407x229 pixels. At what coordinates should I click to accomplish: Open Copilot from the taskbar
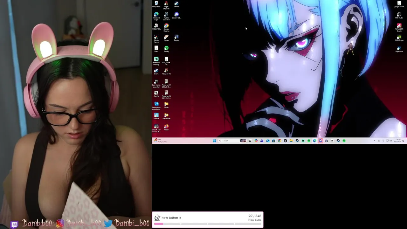[x=256, y=141]
